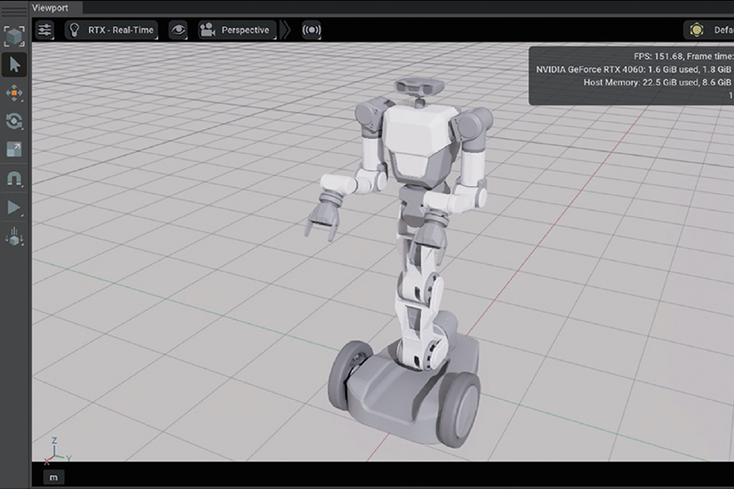The width and height of the screenshot is (734, 489).
Task: Open the eye show/hide visibility menu
Action: [x=178, y=30]
